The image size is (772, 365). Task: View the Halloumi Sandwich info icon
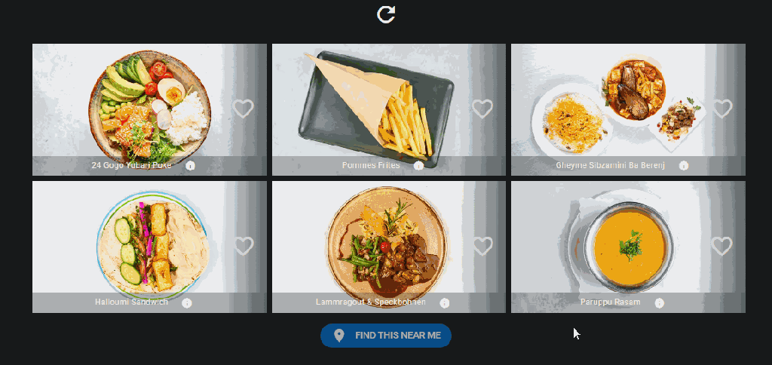(x=187, y=303)
